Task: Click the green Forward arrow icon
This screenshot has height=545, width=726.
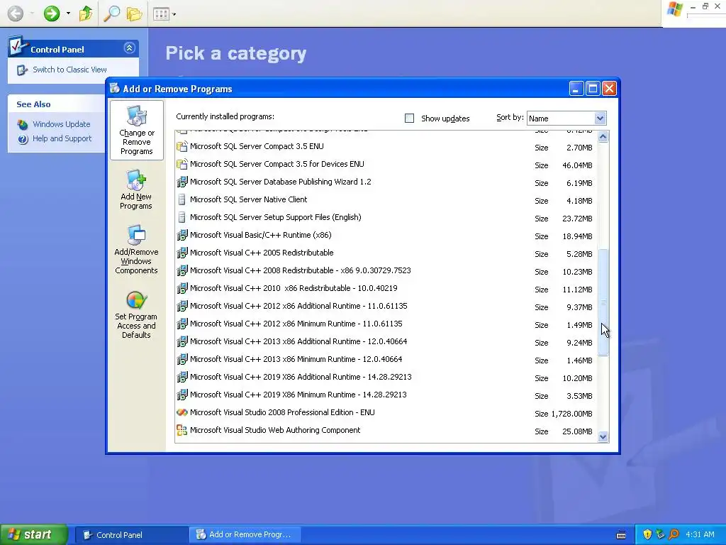Action: pyautogui.click(x=51, y=13)
